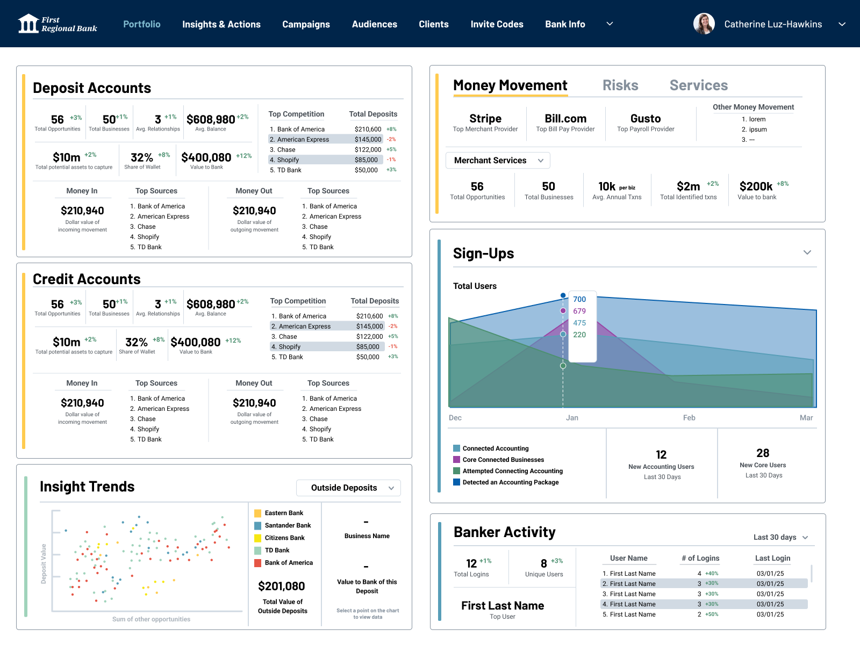This screenshot has height=652, width=860.
Task: Open the Campaigns page
Action: (306, 24)
